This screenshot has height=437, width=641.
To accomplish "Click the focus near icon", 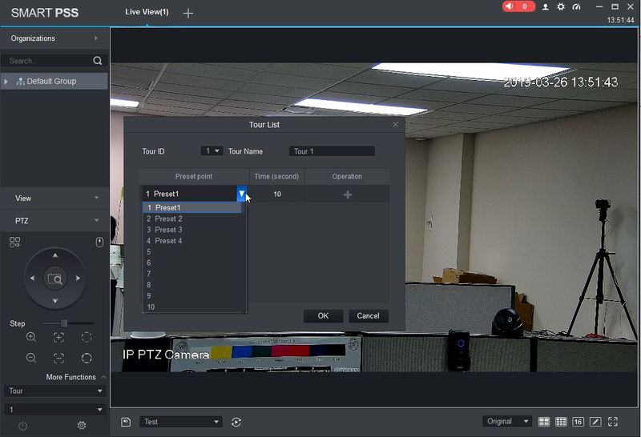I will point(58,337).
